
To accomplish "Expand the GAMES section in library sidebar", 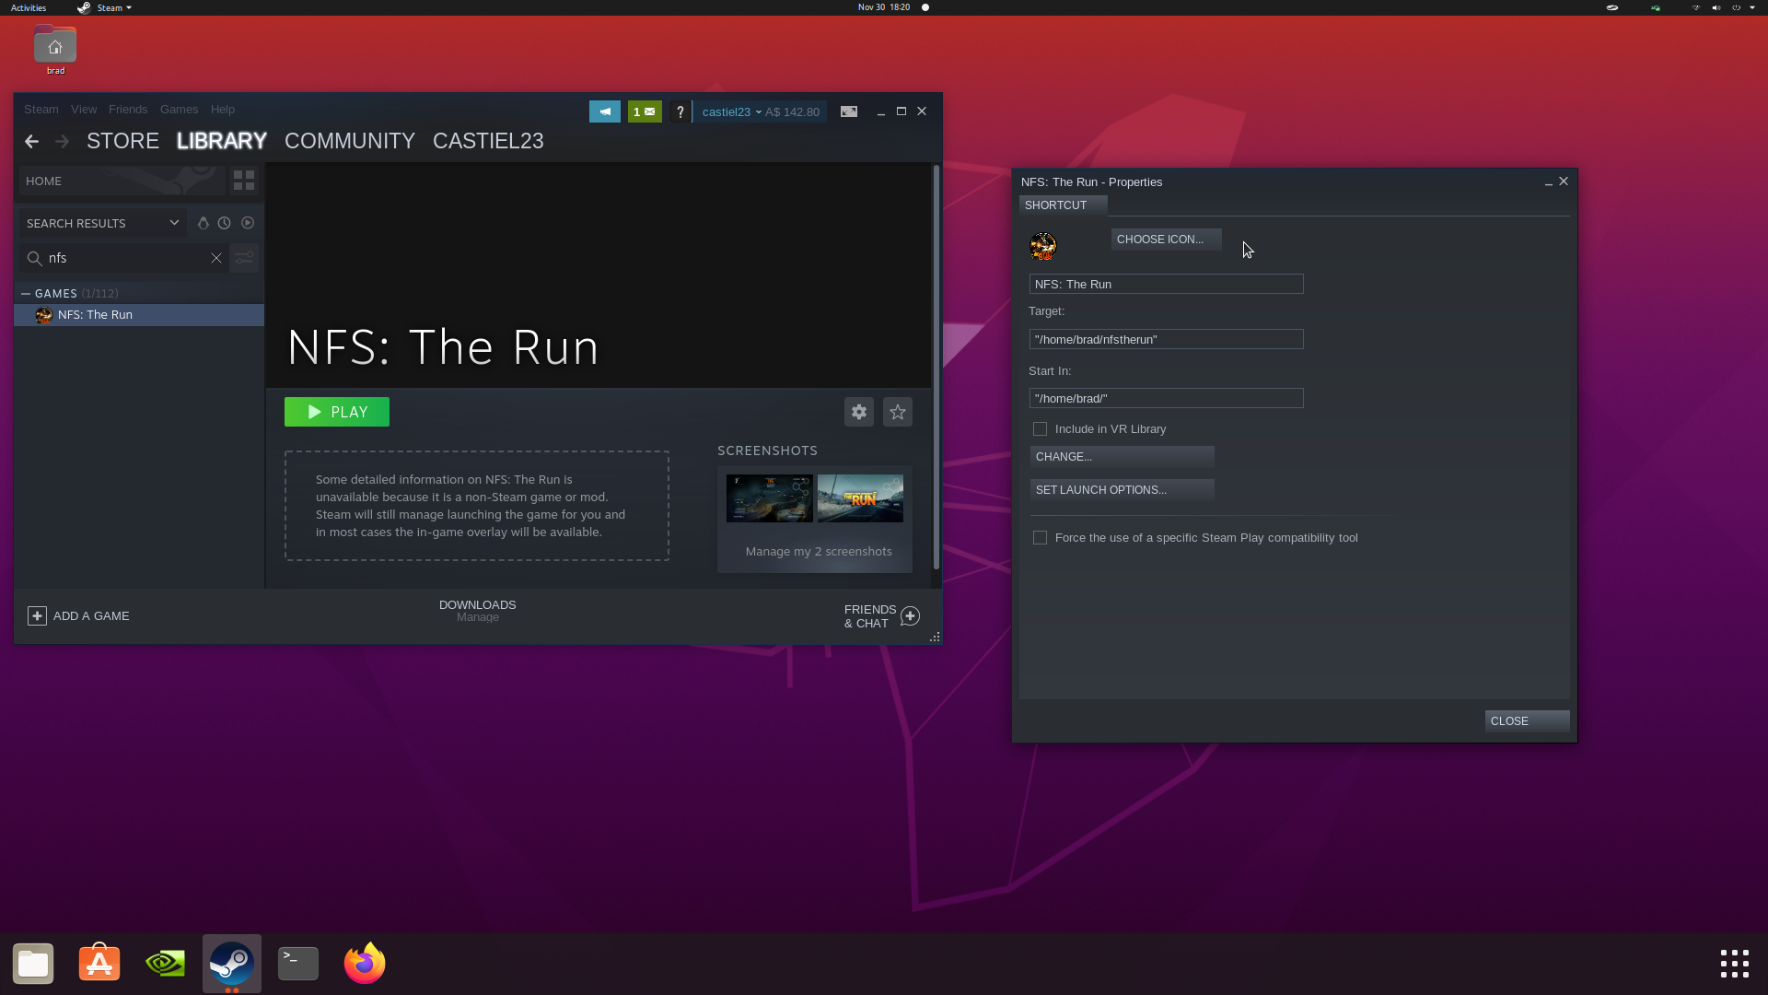I will 26,293.
